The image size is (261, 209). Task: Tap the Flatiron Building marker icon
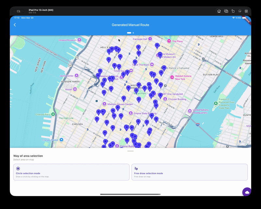[117, 146]
